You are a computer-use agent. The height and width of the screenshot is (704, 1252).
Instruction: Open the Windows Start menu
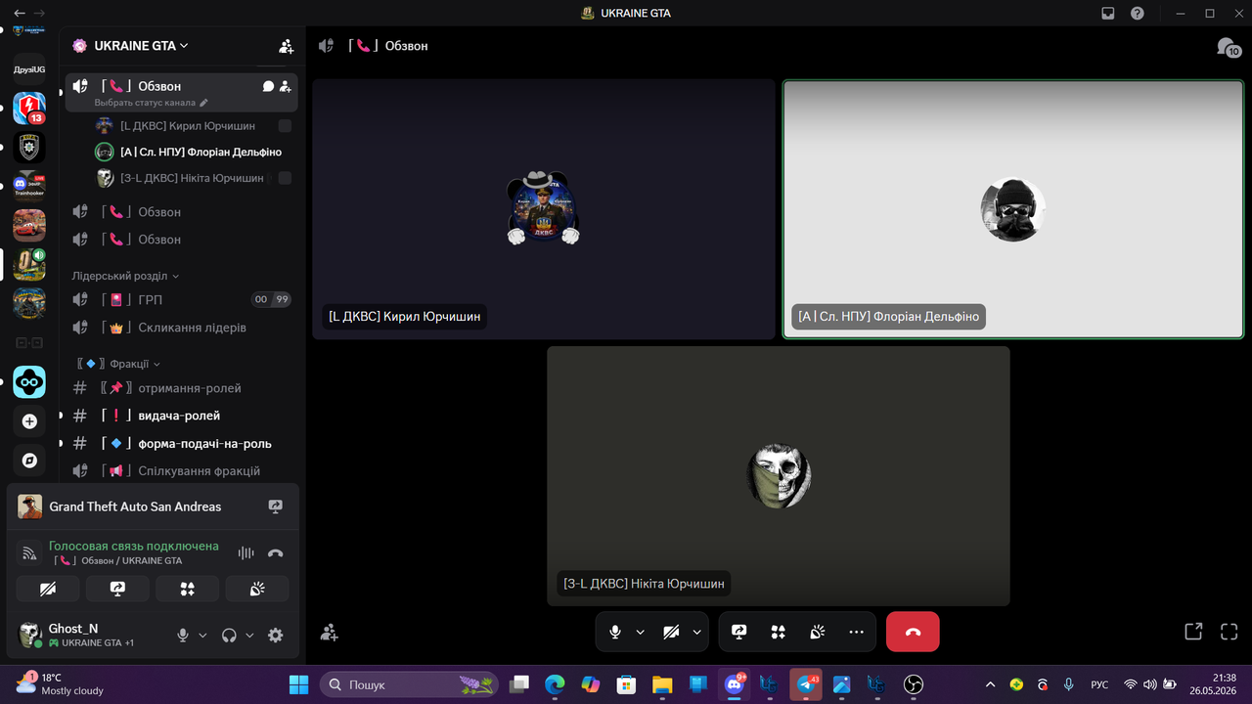298,684
